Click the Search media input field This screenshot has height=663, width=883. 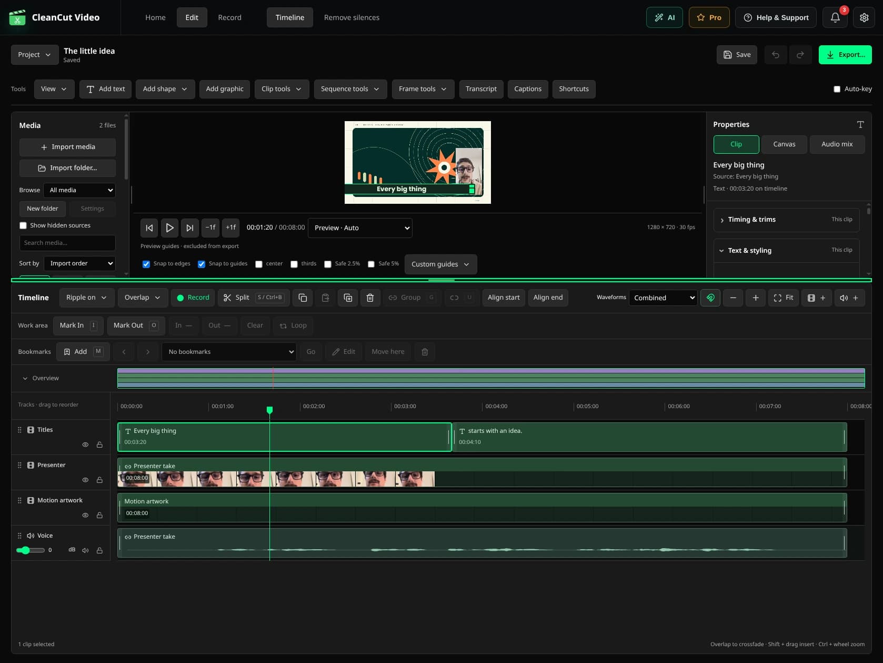(x=67, y=243)
